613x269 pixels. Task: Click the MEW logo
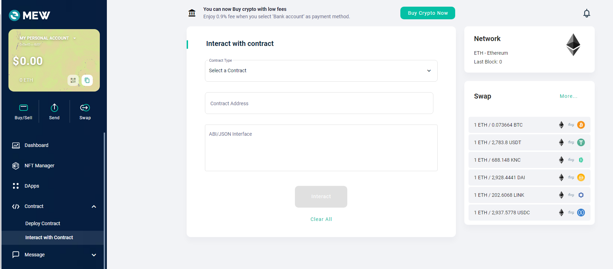point(30,15)
